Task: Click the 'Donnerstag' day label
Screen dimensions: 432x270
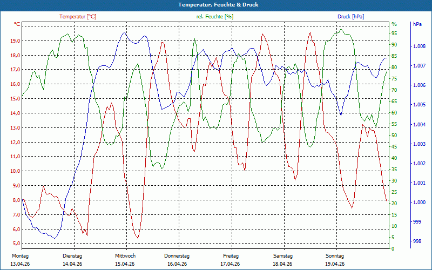Action: 177,256
